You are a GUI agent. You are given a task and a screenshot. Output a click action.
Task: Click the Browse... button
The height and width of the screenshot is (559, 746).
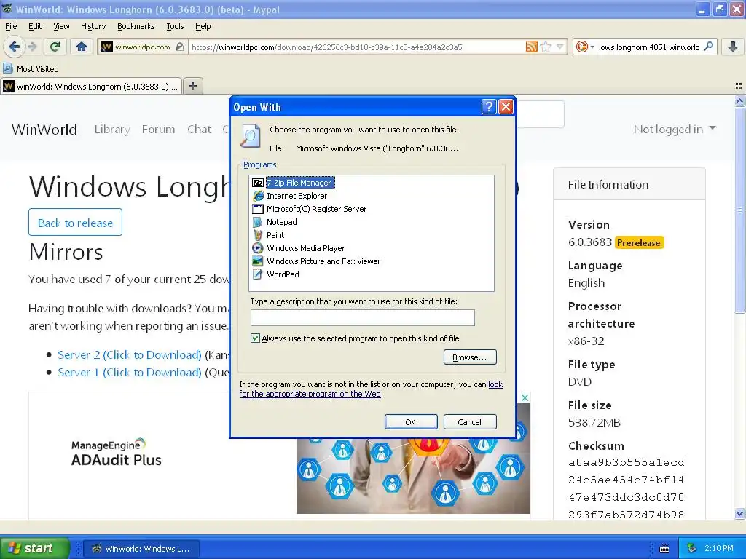tap(470, 357)
